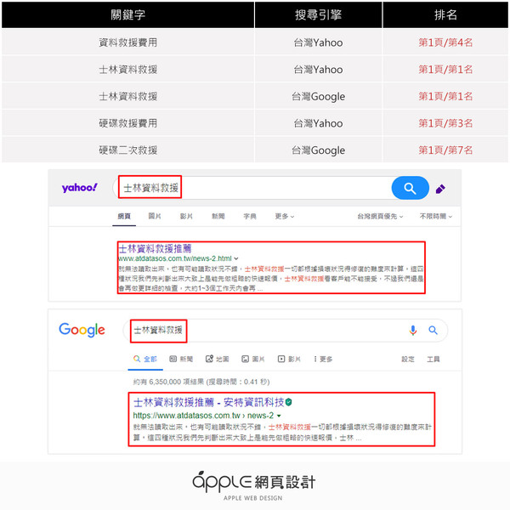510x510 pixels.
Task: Select the Google 全部 tab
Action: (145, 359)
